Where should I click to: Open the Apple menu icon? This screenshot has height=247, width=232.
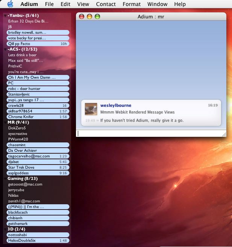pos(11,4)
